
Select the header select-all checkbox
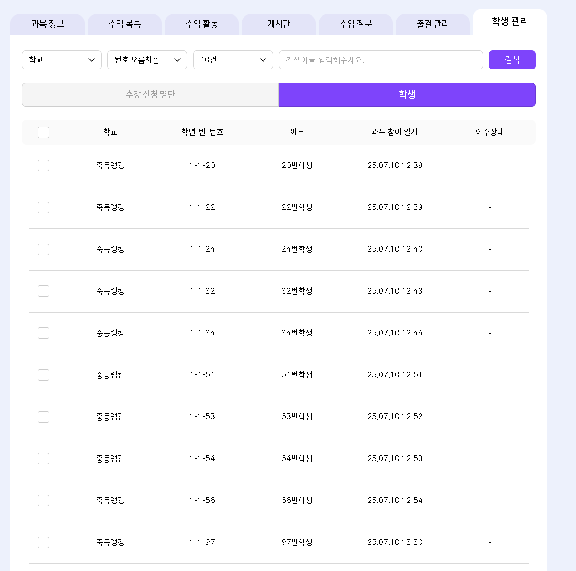pos(43,132)
